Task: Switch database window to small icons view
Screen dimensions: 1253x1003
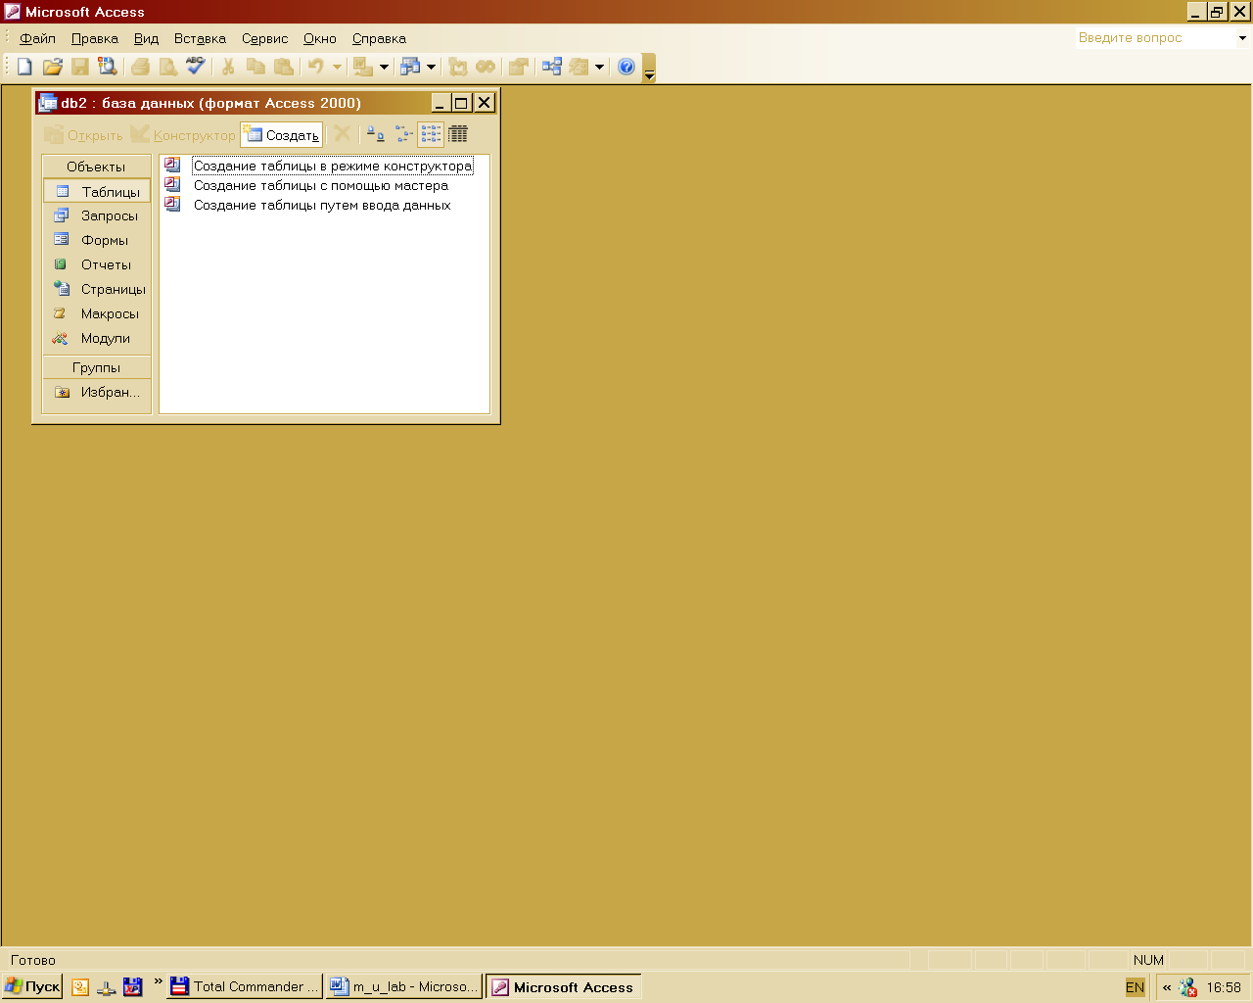Action: click(403, 134)
